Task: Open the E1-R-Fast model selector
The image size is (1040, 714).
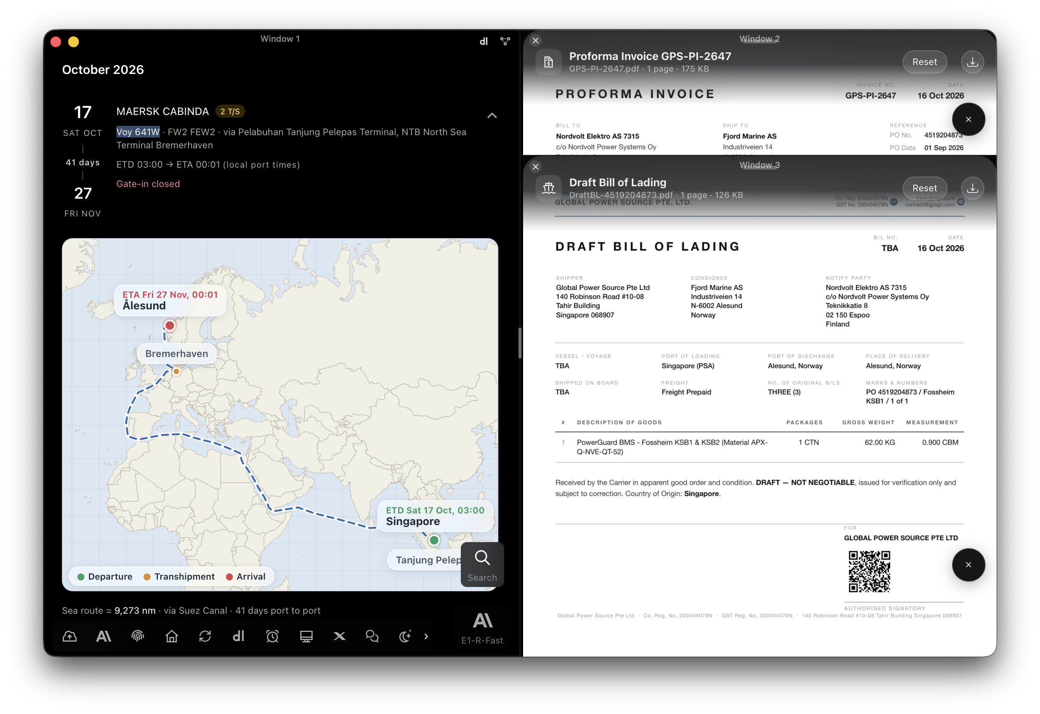Action: tap(482, 629)
